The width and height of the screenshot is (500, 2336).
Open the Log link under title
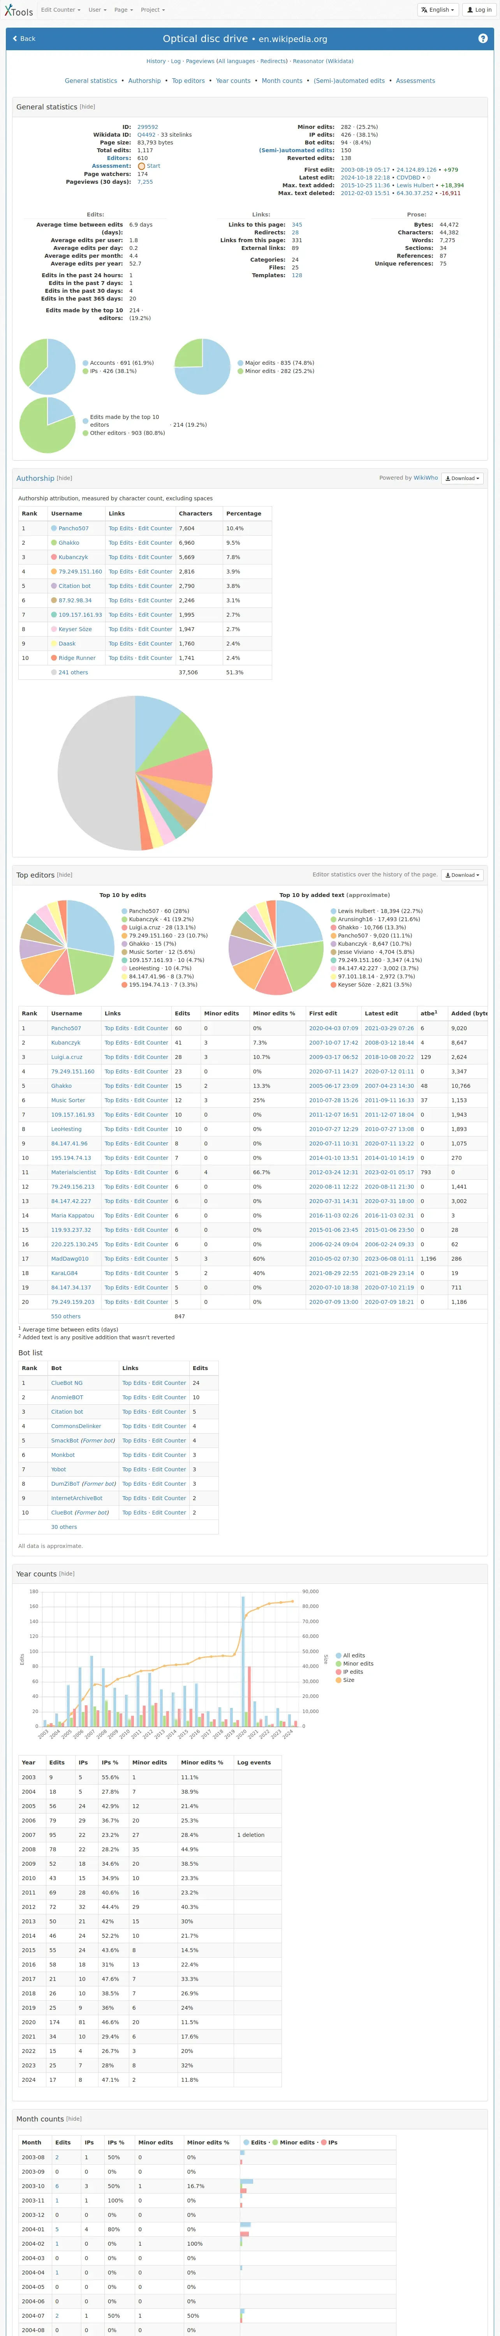pyautogui.click(x=176, y=62)
